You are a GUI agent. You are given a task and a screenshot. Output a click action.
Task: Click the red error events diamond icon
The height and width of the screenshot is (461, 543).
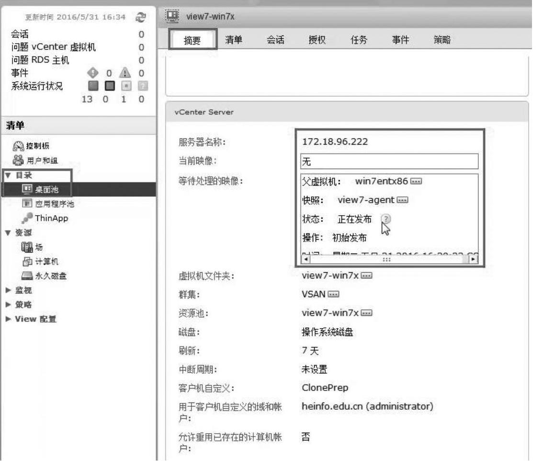pyautogui.click(x=92, y=73)
